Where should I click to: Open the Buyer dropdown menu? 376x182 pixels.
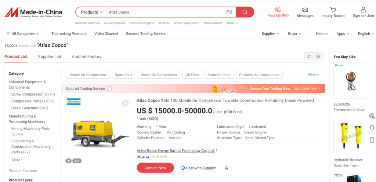tap(295, 34)
